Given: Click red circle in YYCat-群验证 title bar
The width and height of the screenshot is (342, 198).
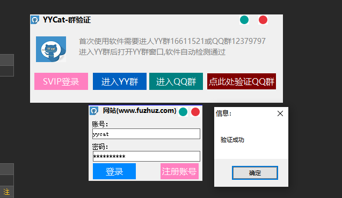Looking at the screenshot, I should pyautogui.click(x=263, y=20).
